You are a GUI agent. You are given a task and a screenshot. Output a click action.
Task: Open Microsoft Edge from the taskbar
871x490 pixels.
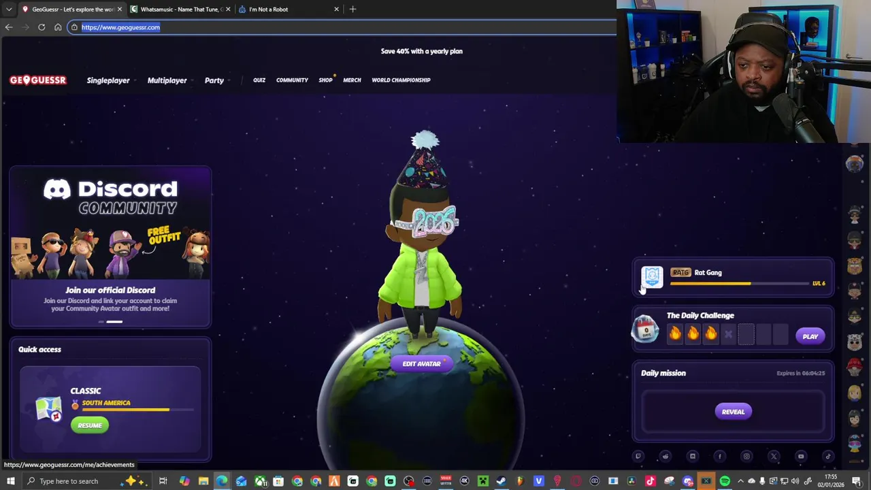pyautogui.click(x=223, y=481)
